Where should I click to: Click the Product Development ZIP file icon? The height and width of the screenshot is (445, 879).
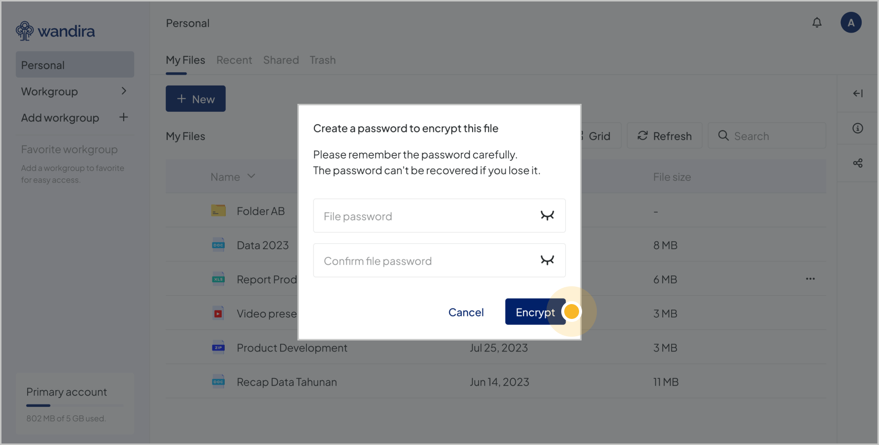(x=218, y=348)
